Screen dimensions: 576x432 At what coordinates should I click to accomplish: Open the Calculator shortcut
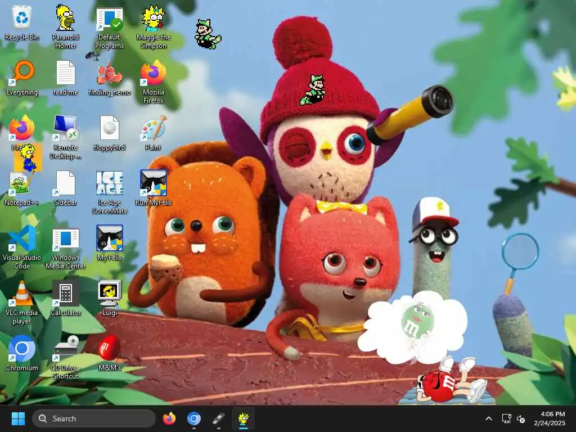pos(65,298)
